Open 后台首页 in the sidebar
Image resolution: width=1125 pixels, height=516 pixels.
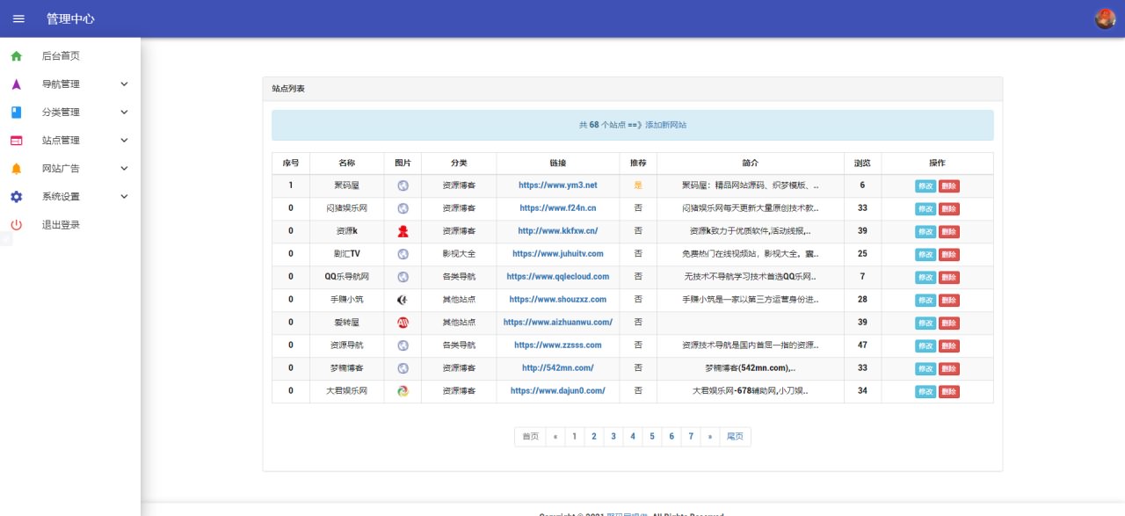(x=61, y=56)
